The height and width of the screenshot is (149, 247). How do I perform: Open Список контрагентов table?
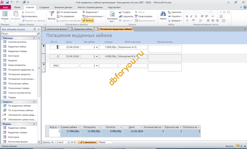point(19,93)
